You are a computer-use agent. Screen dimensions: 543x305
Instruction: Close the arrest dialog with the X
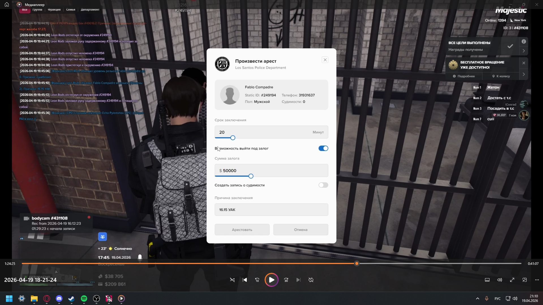tap(325, 60)
